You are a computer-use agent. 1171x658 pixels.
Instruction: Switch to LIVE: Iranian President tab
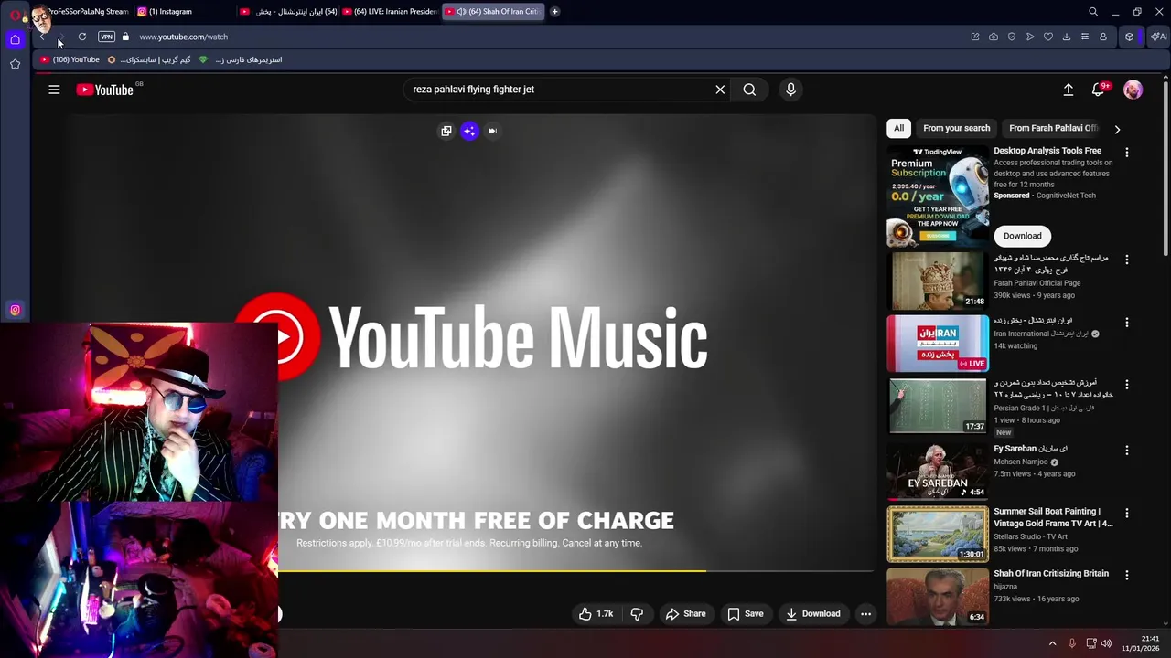[390, 12]
